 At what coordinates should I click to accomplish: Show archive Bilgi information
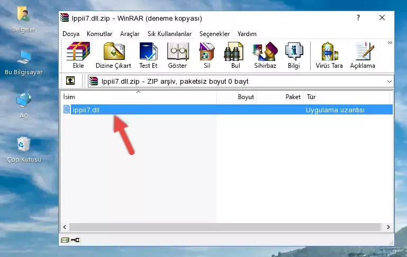pyautogui.click(x=294, y=55)
